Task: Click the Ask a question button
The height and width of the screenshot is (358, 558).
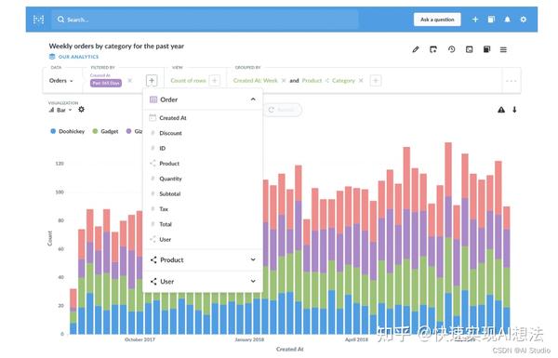Action: 437,20
